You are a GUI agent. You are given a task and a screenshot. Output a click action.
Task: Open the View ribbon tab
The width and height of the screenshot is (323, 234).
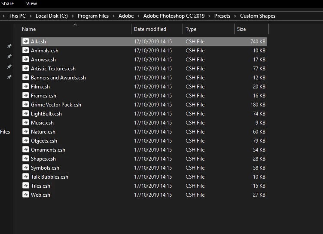(x=31, y=3)
